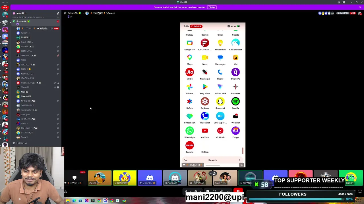Select user UTKARSH_FF in voice list
Image resolution: width=364 pixels, height=204 pixels.
[x=27, y=133]
